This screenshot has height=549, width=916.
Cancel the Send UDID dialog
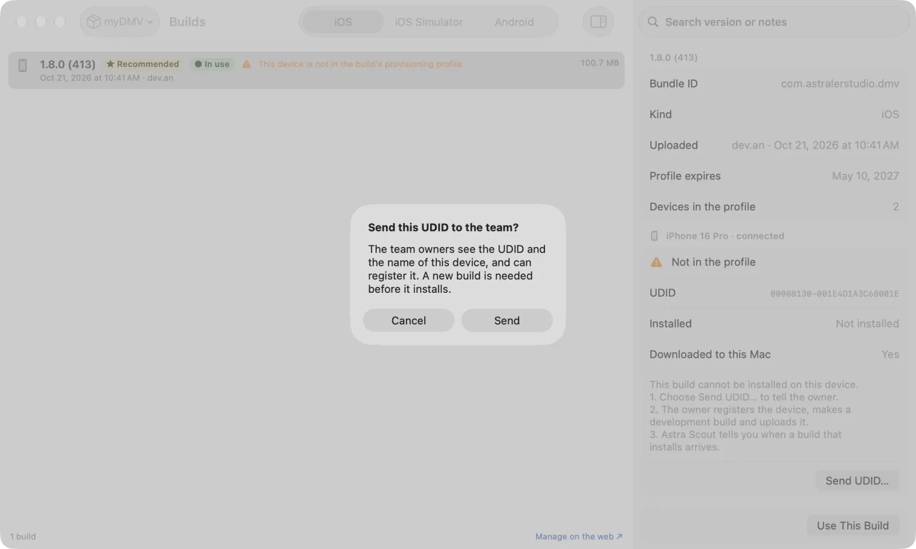pyautogui.click(x=408, y=320)
